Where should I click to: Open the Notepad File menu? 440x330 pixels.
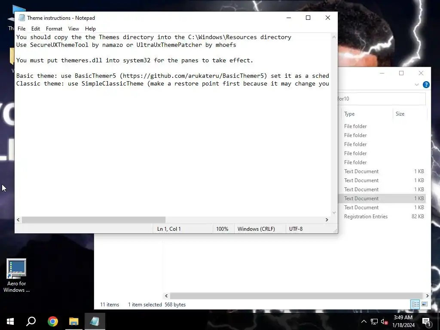[21, 29]
